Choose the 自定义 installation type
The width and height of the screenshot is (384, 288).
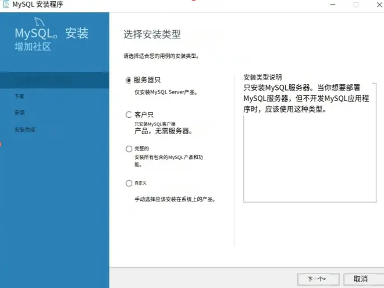point(129,183)
